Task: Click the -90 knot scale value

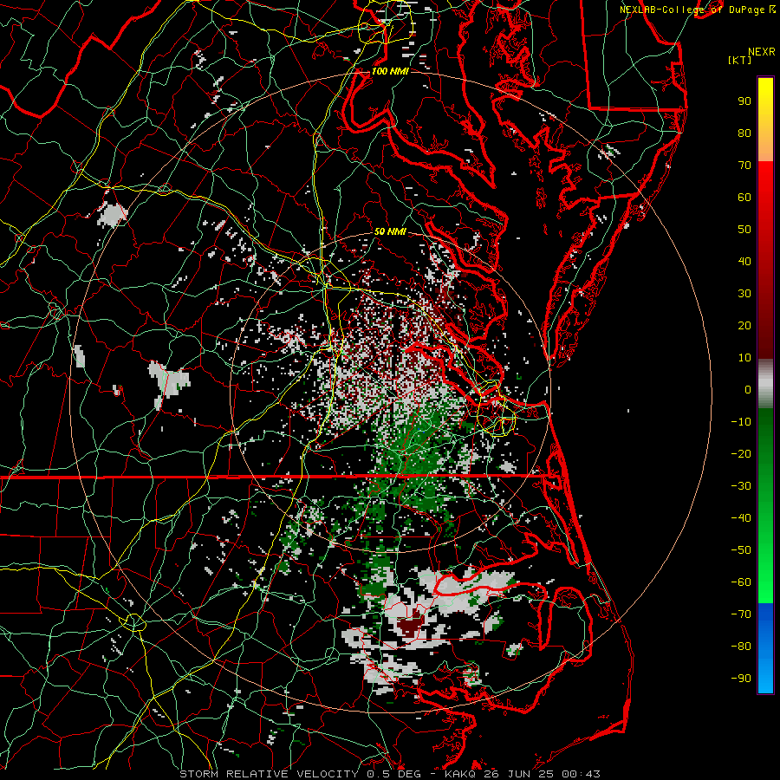Action: pos(741,679)
